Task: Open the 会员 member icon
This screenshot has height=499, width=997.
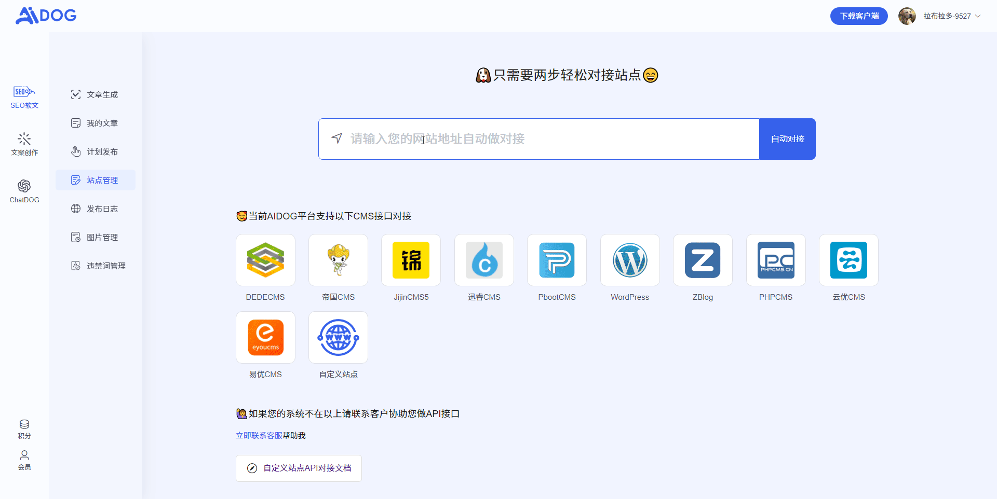Action: (24, 455)
